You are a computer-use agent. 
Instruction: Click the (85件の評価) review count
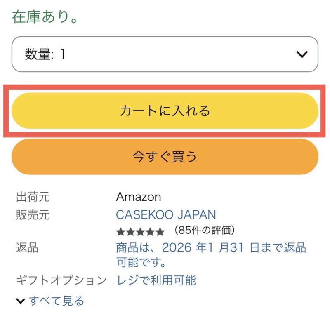click(x=205, y=230)
